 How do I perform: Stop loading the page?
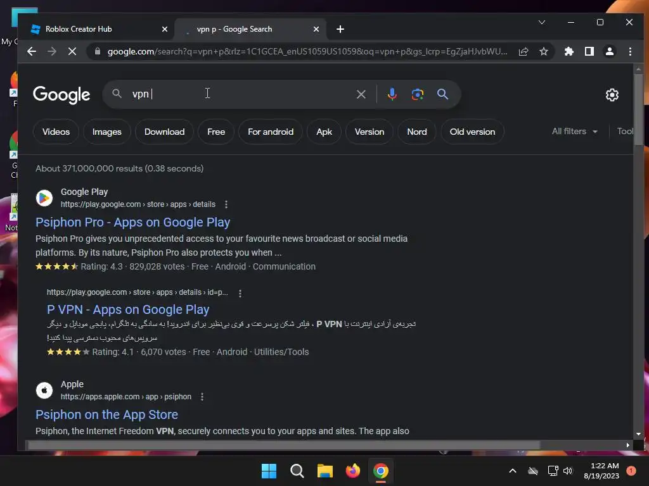point(72,51)
